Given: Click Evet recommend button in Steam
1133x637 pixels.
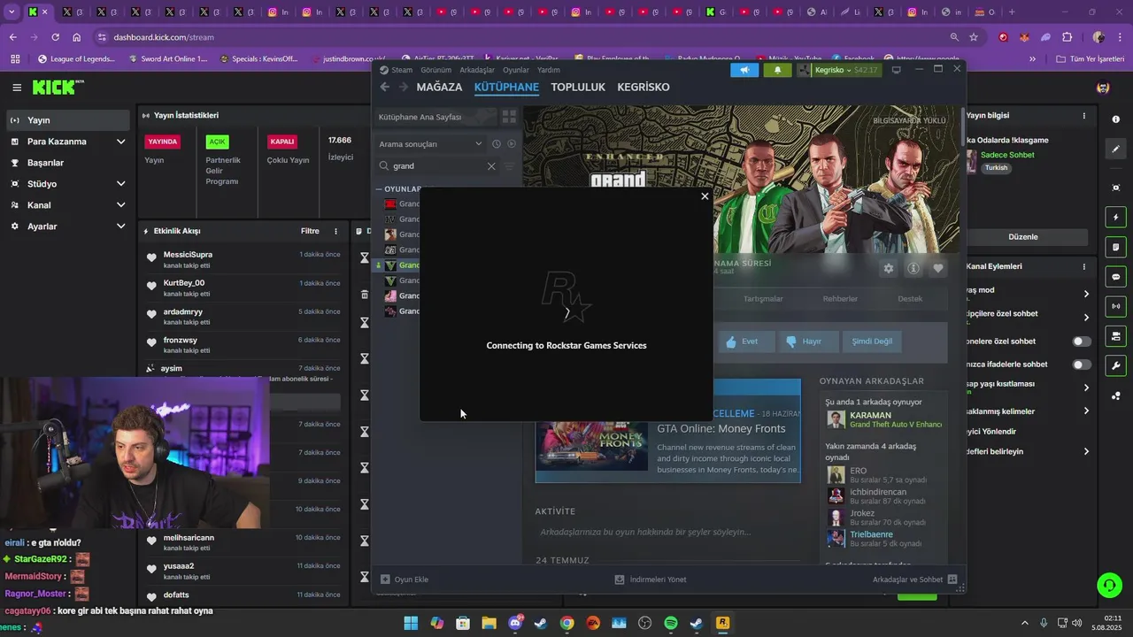Looking at the screenshot, I should (747, 342).
